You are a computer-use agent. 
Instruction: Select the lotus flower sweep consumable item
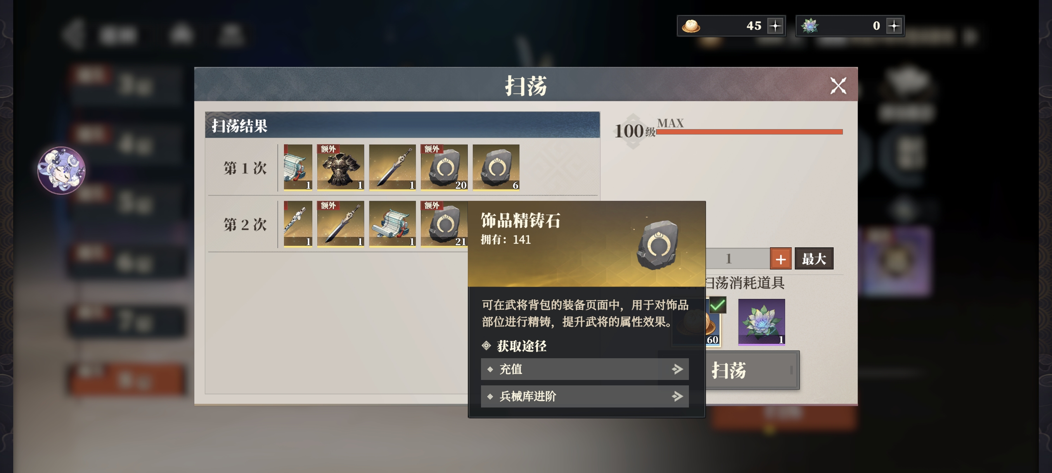761,322
